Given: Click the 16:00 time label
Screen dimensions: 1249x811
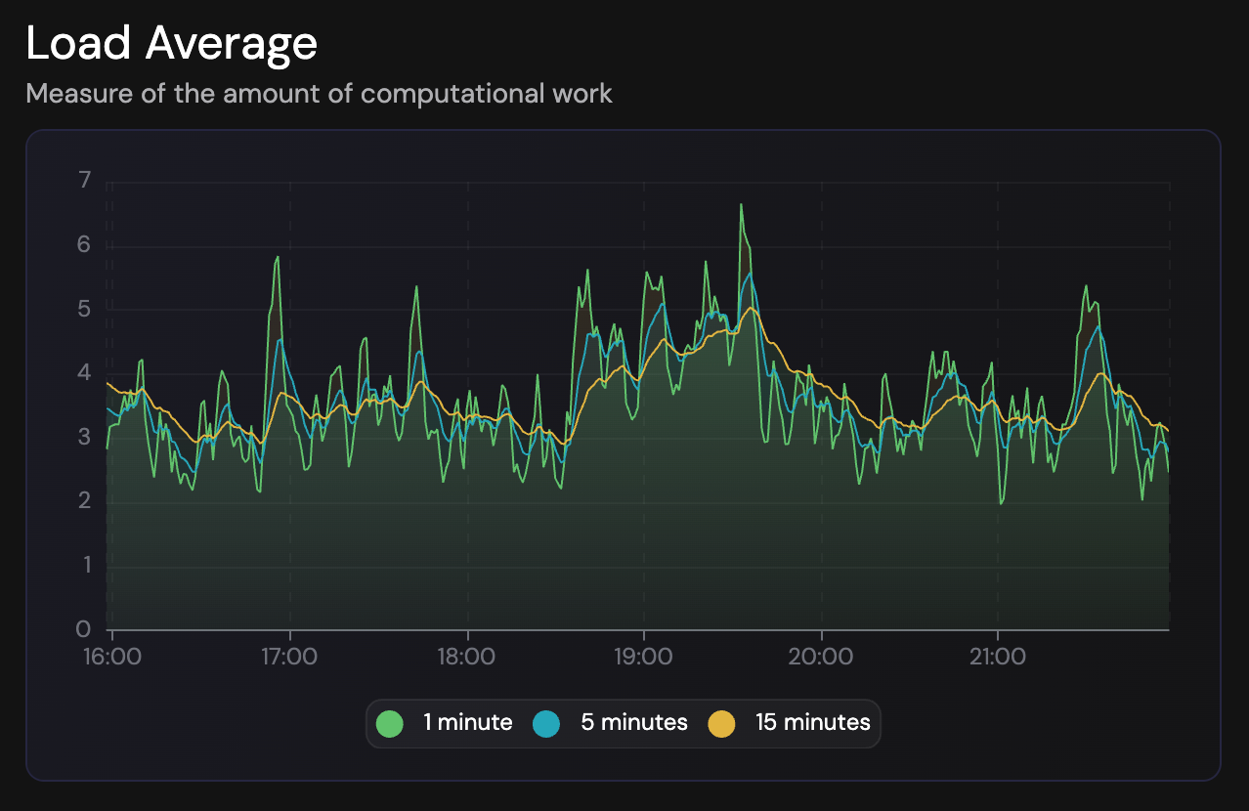Looking at the screenshot, I should 113,657.
